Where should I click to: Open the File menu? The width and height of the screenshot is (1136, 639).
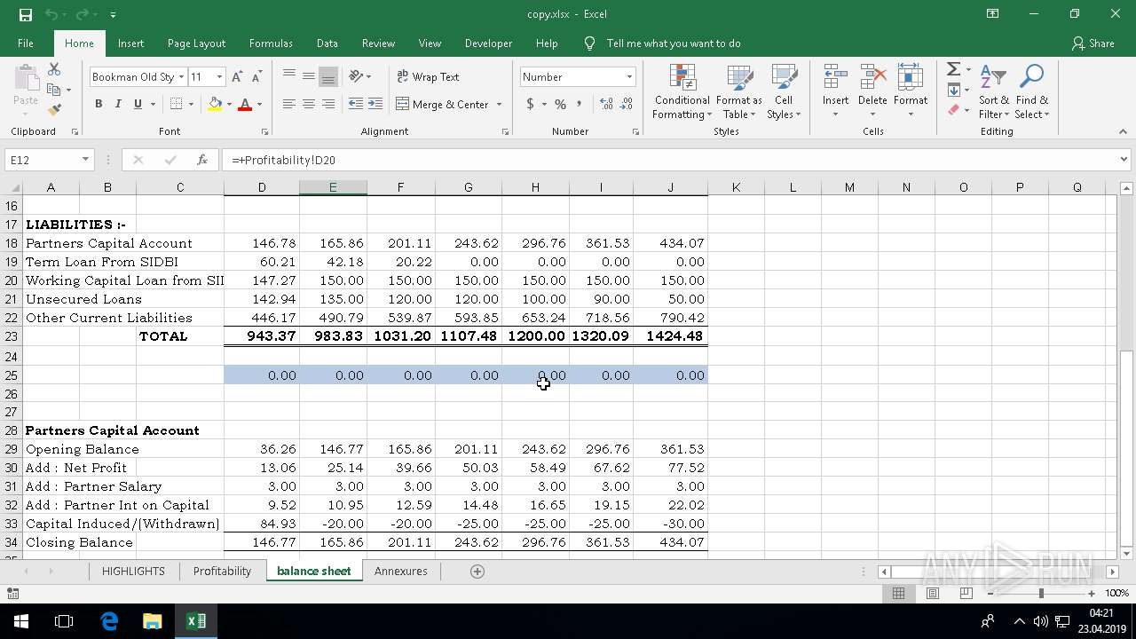[x=26, y=43]
